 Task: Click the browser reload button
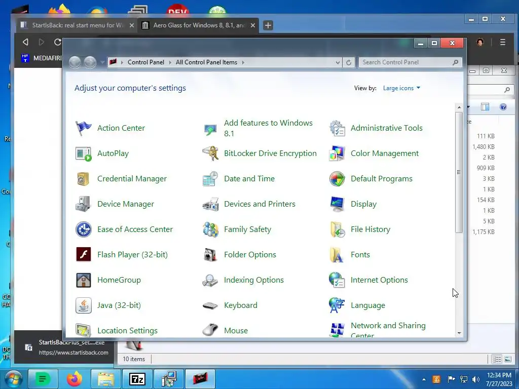pyautogui.click(x=57, y=42)
